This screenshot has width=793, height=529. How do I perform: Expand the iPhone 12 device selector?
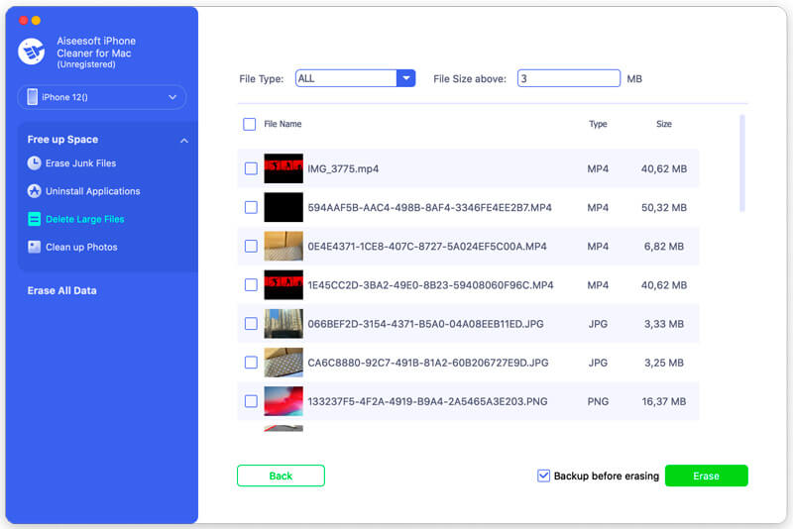(172, 97)
